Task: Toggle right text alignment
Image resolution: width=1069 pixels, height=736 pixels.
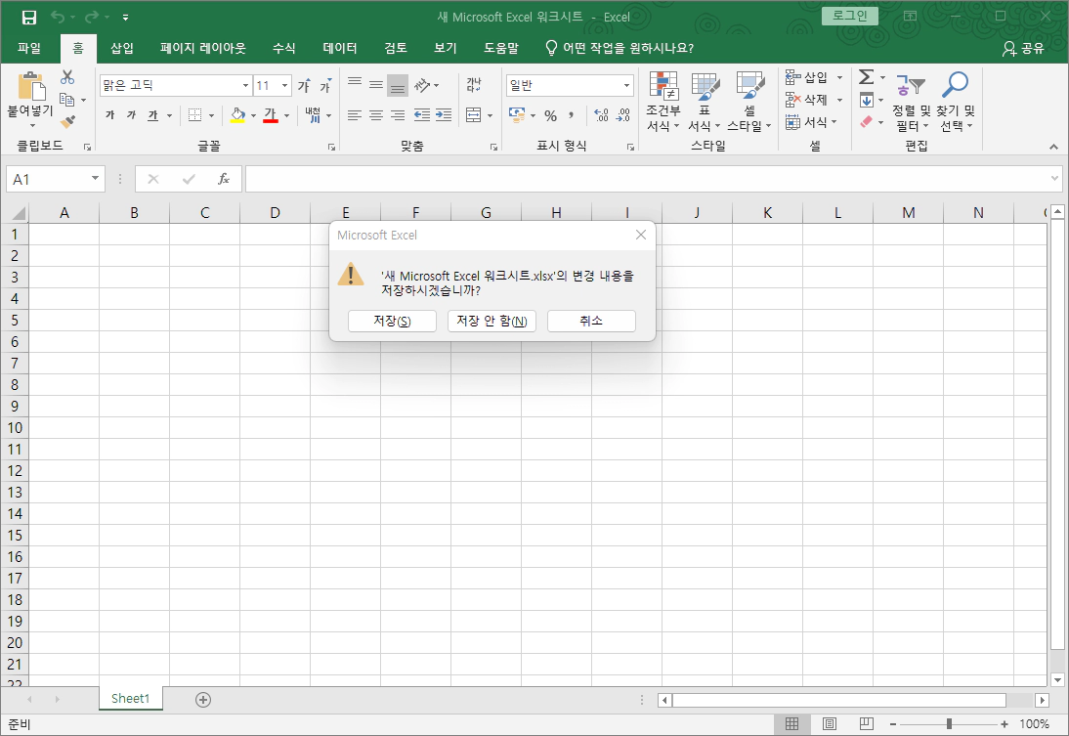Action: pos(398,115)
